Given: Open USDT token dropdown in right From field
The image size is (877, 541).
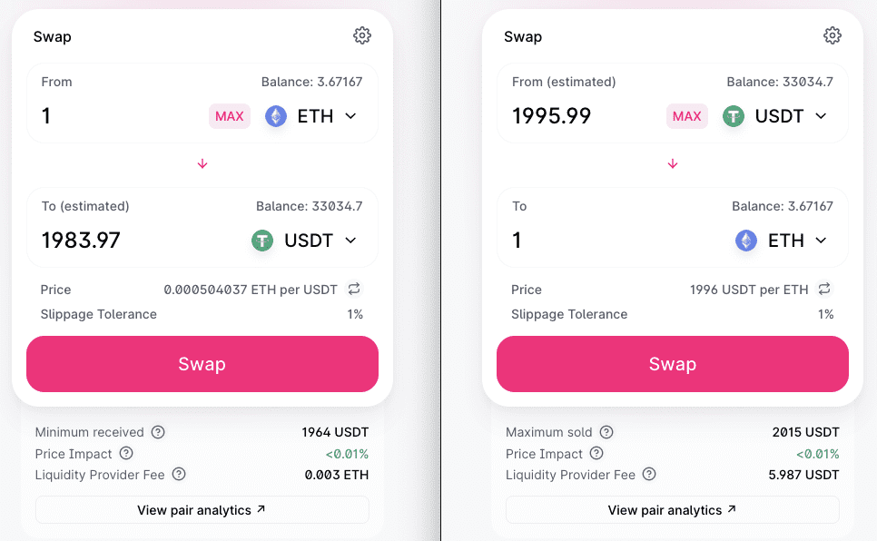Looking at the screenshot, I should [775, 116].
